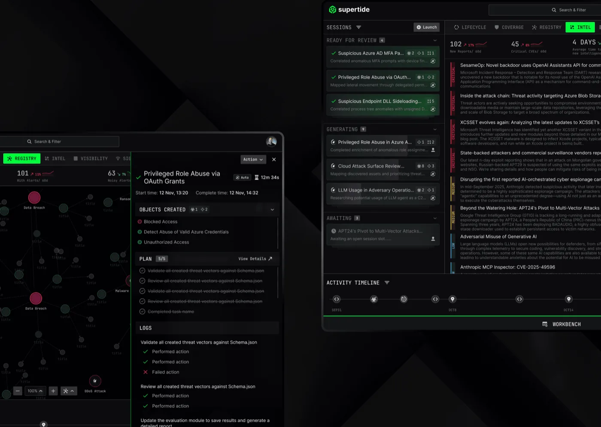The height and width of the screenshot is (427, 601).
Task: Click the green checkmark on Suspicious Azure AD MFA session
Action: [x=334, y=53]
